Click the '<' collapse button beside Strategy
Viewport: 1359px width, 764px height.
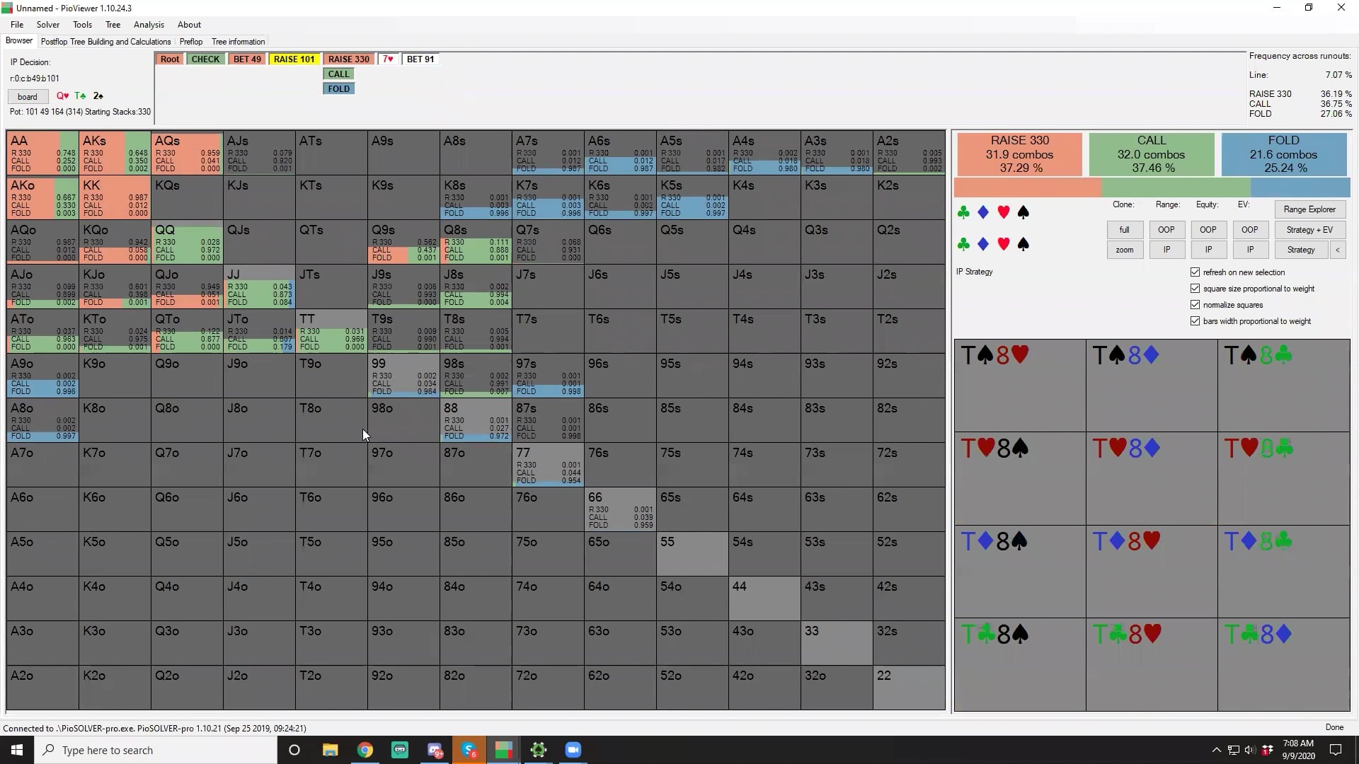(x=1337, y=250)
